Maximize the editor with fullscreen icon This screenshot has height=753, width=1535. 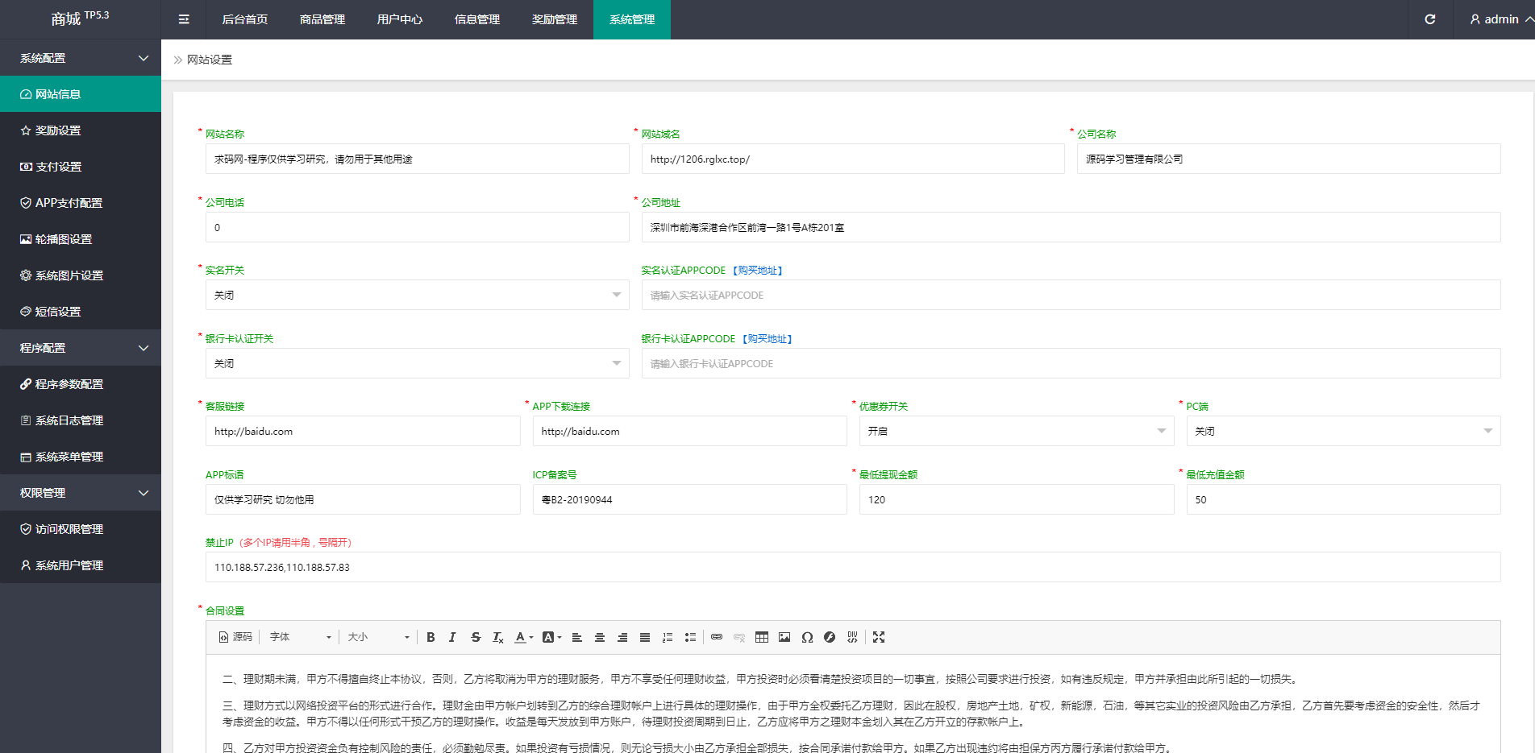pyautogui.click(x=879, y=637)
